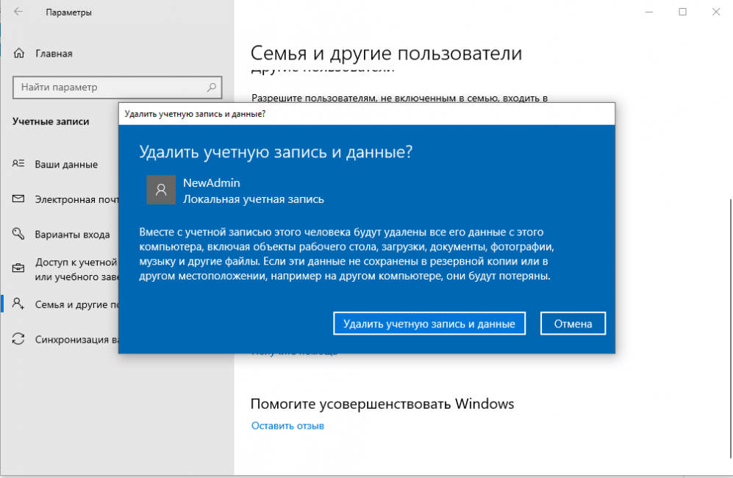Select the Семья и другие пользователи icon
This screenshot has height=478, width=733.
(19, 304)
